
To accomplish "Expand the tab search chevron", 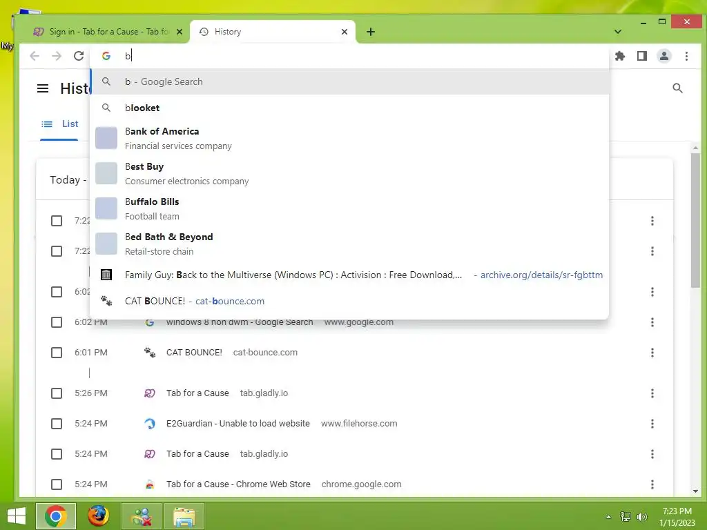I will tap(618, 32).
